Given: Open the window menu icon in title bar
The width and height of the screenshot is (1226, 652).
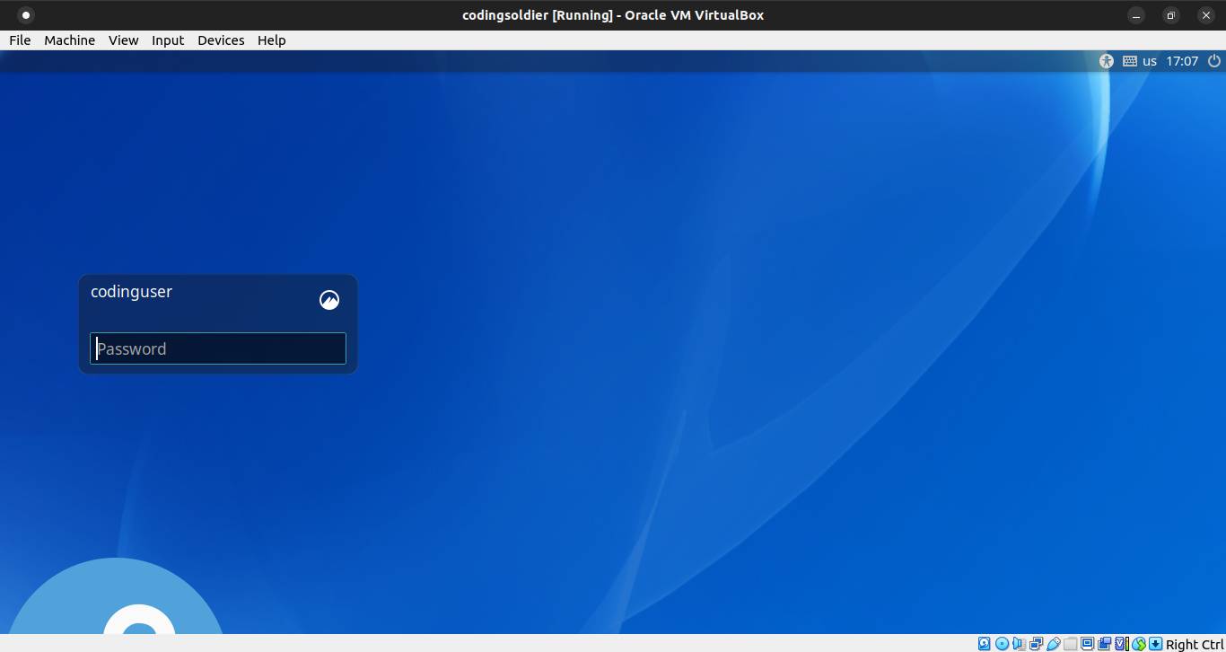Looking at the screenshot, I should pyautogui.click(x=26, y=15).
